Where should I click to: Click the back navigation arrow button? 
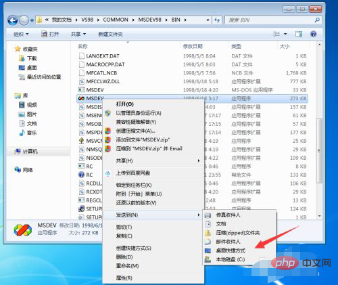point(13,20)
